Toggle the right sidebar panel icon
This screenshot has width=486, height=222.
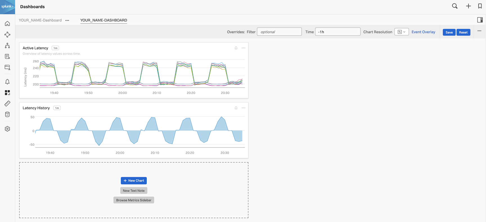pos(480,20)
